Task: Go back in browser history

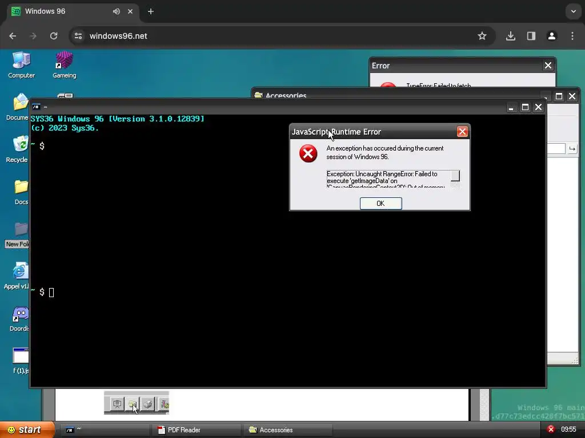Action: 13,36
